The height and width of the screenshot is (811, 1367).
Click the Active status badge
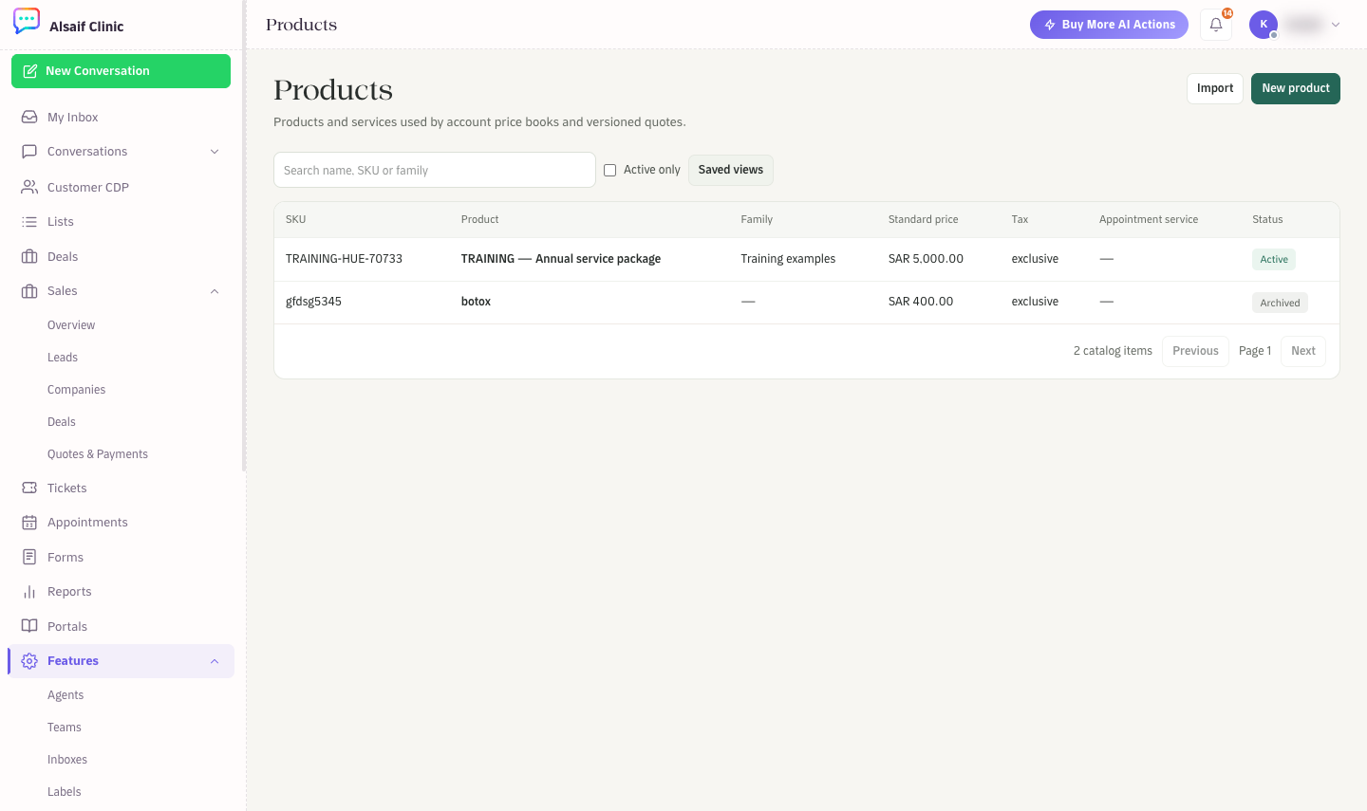coord(1274,260)
